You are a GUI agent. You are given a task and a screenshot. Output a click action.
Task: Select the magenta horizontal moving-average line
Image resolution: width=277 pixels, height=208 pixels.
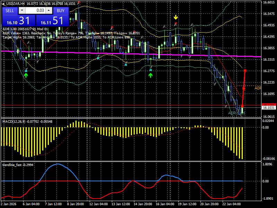[131, 54]
